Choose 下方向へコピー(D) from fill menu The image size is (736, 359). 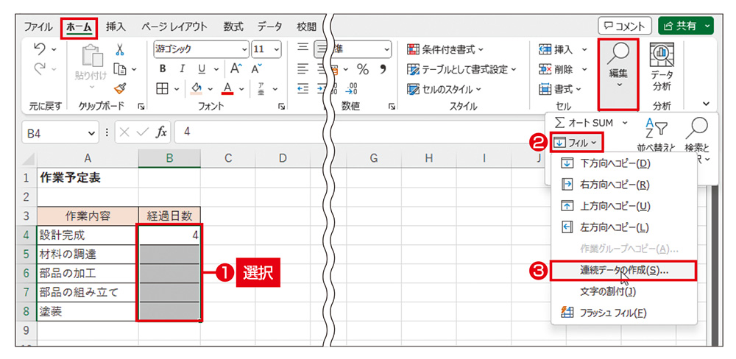(x=623, y=164)
